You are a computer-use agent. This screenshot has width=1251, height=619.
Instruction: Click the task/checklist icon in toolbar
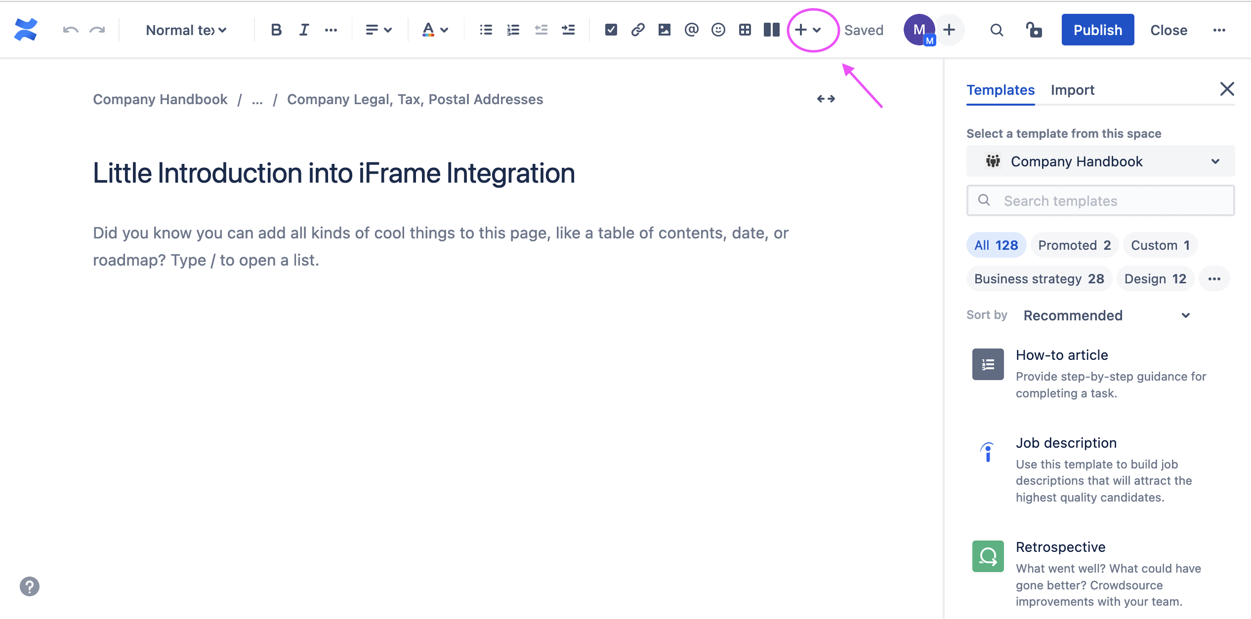click(609, 30)
